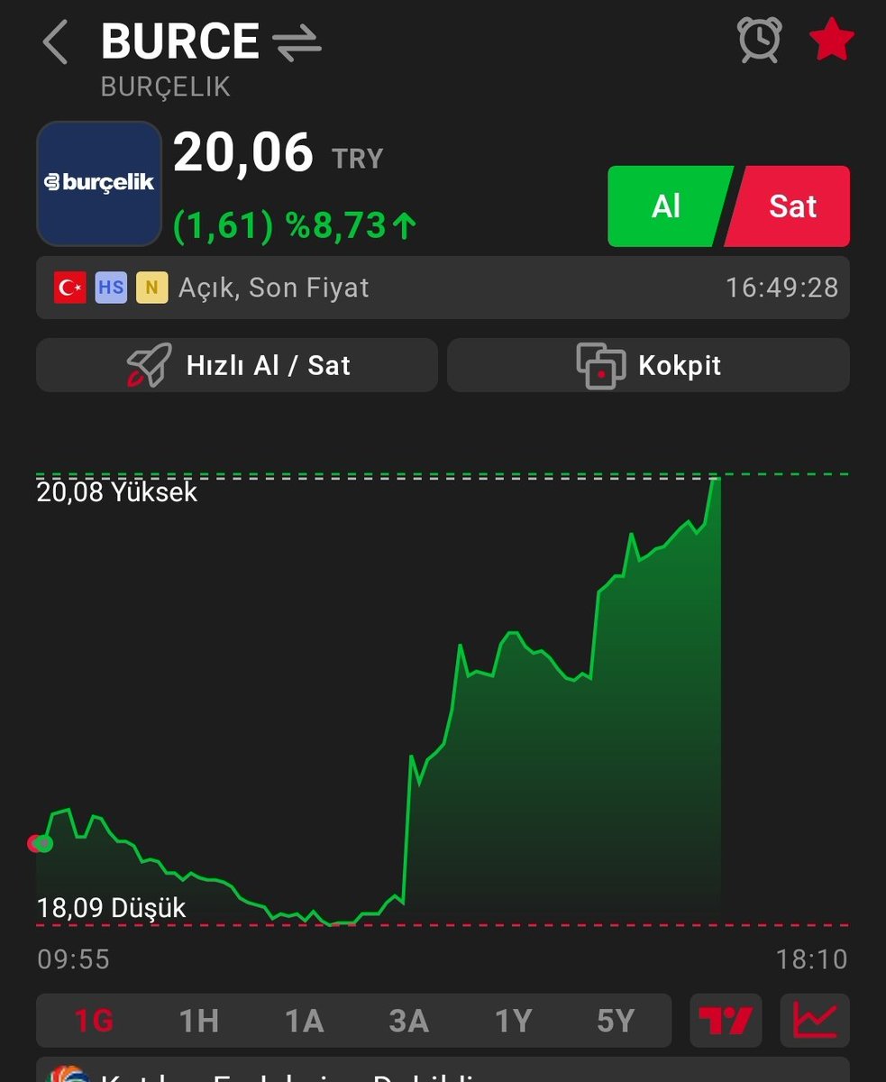Open Hızlı Al / Sat quick trade
886x1082 pixels.
pyautogui.click(x=237, y=365)
